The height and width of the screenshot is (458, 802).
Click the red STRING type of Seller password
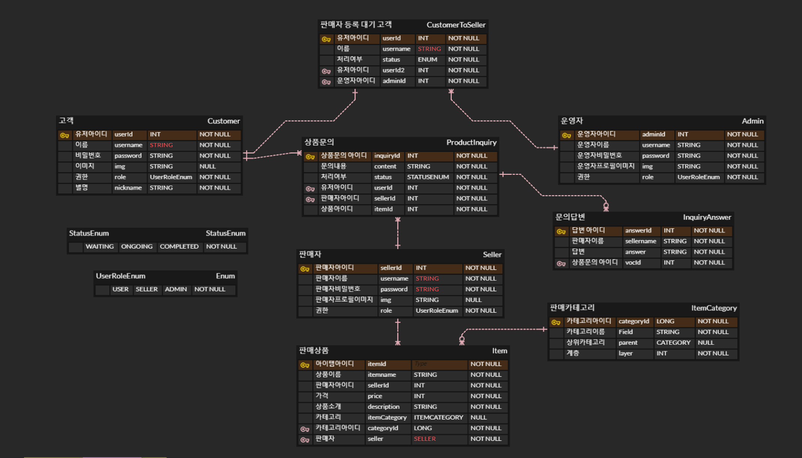[x=427, y=289]
